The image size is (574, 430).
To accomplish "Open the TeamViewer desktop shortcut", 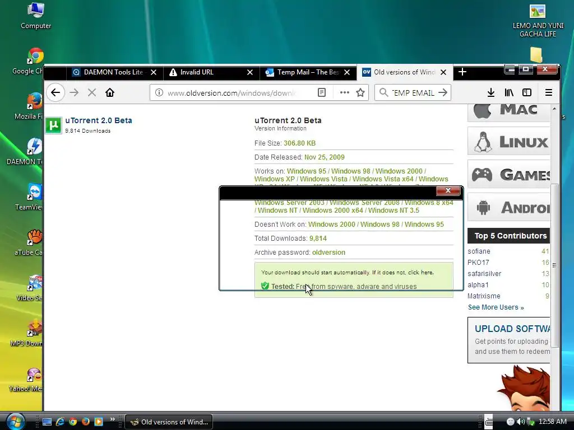I will pos(30,197).
